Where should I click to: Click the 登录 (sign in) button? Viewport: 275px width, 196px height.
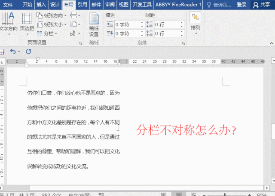point(242,5)
